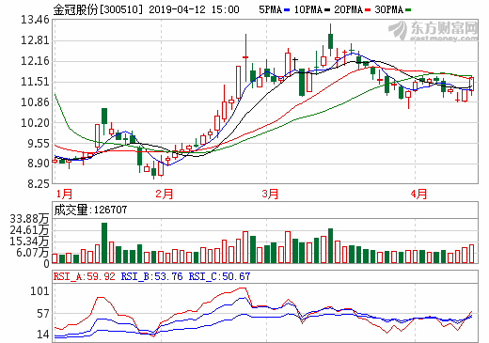Click the 30PMA green legend swatch
The image size is (489, 343).
(x=408, y=10)
